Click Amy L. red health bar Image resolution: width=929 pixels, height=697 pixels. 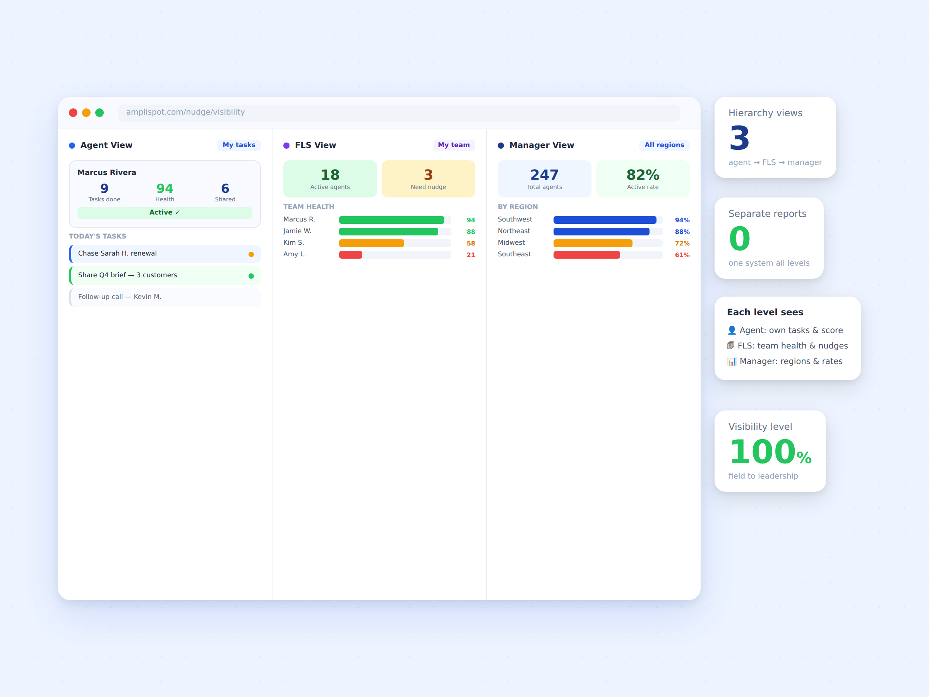pos(351,255)
